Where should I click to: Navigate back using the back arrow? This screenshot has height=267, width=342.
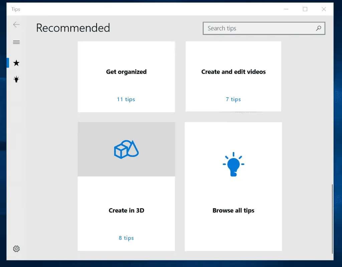click(16, 24)
